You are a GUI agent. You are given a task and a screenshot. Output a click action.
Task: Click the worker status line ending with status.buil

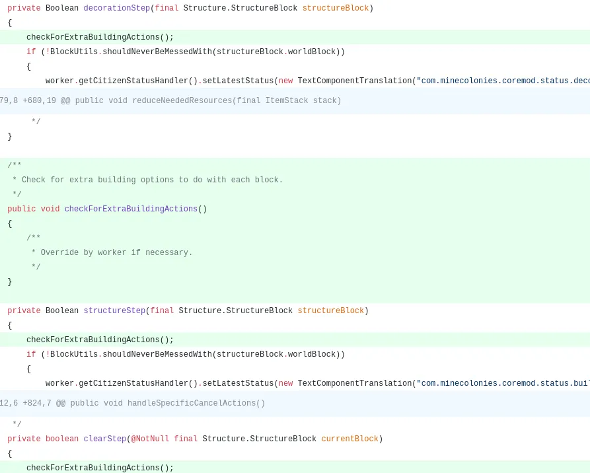tap(318, 383)
